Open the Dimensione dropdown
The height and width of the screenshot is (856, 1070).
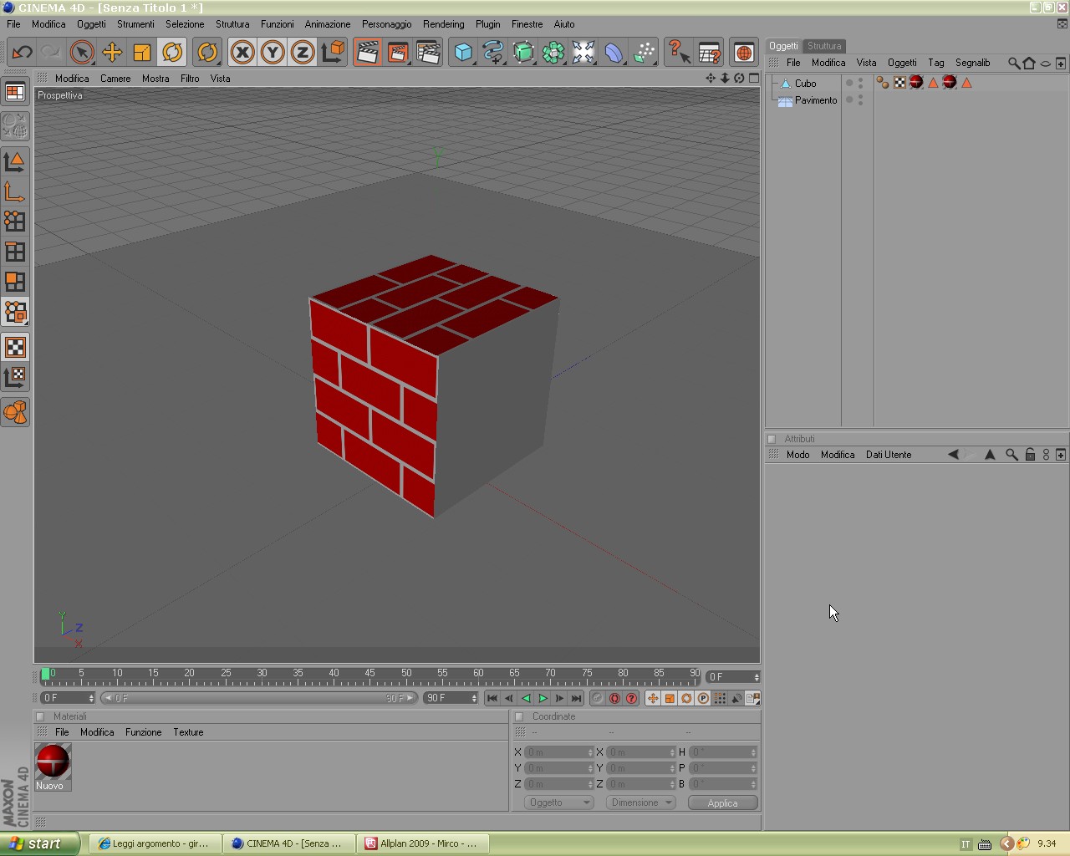pos(641,802)
